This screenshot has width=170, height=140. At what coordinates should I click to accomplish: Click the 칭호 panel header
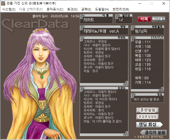147,94
